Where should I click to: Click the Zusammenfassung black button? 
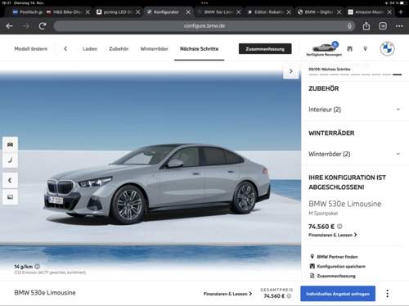click(265, 49)
